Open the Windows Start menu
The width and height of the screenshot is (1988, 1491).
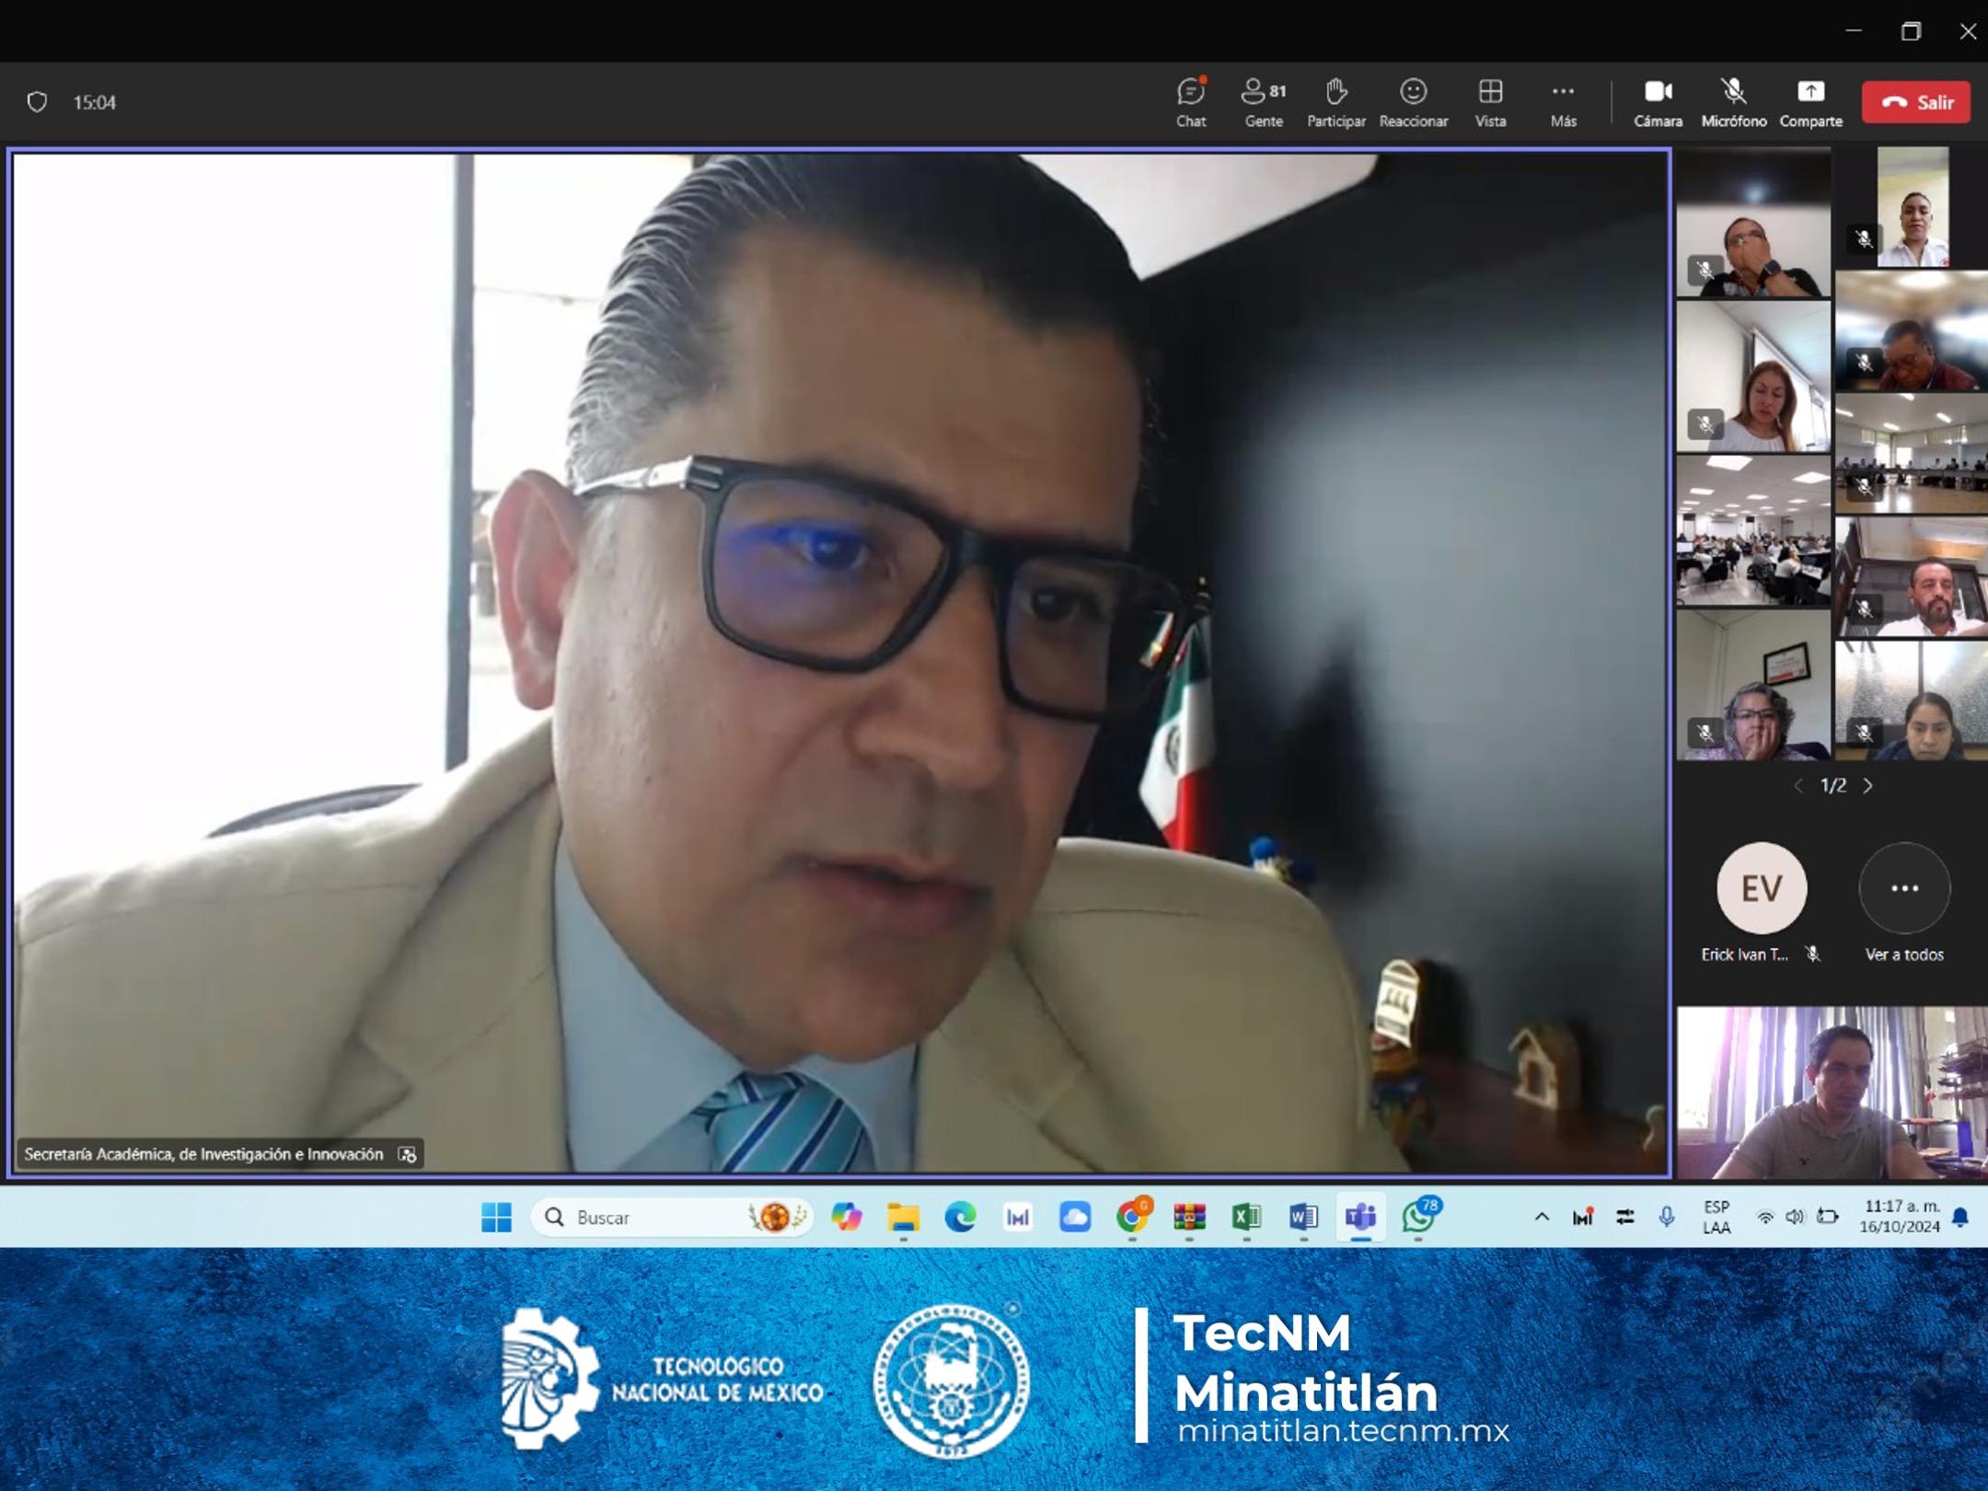click(496, 1217)
